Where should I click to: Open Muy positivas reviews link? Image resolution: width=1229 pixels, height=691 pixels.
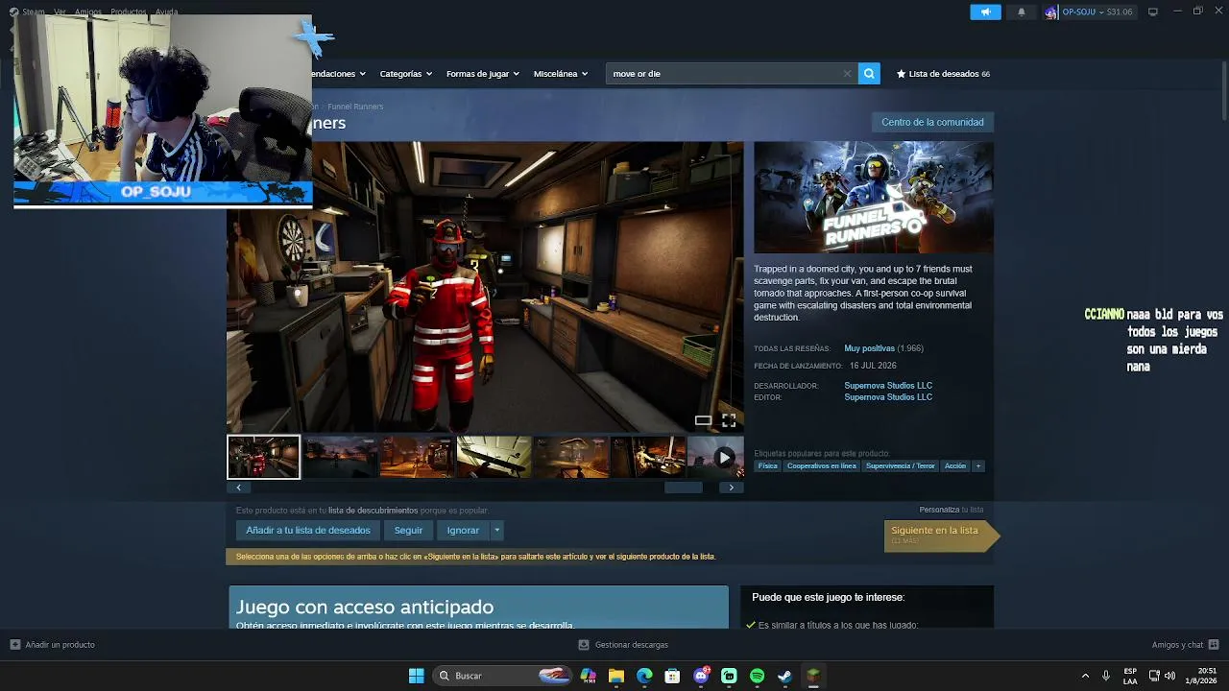[x=870, y=348]
